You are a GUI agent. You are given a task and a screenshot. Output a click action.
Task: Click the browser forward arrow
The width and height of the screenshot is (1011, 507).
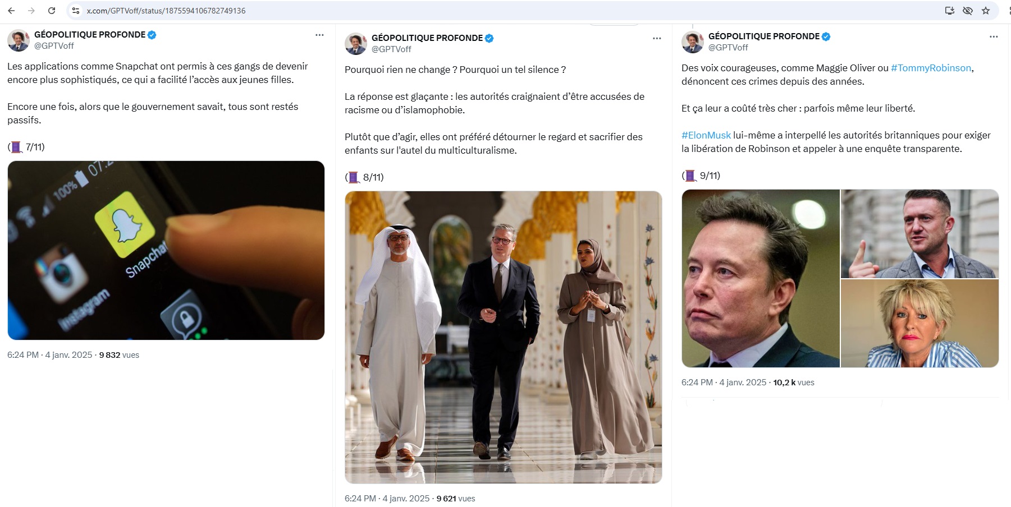(31, 11)
